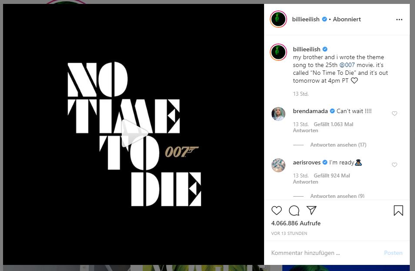Viewport: 415px width, 271px height.
Task: View aerisroves' avatar profile
Action: pos(278,165)
